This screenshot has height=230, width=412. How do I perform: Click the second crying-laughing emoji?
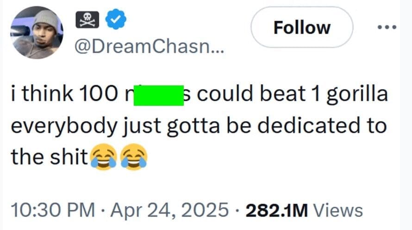[133, 158]
